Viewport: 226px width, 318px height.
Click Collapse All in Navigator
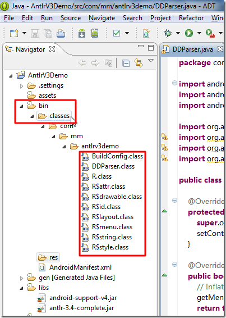pos(126,63)
